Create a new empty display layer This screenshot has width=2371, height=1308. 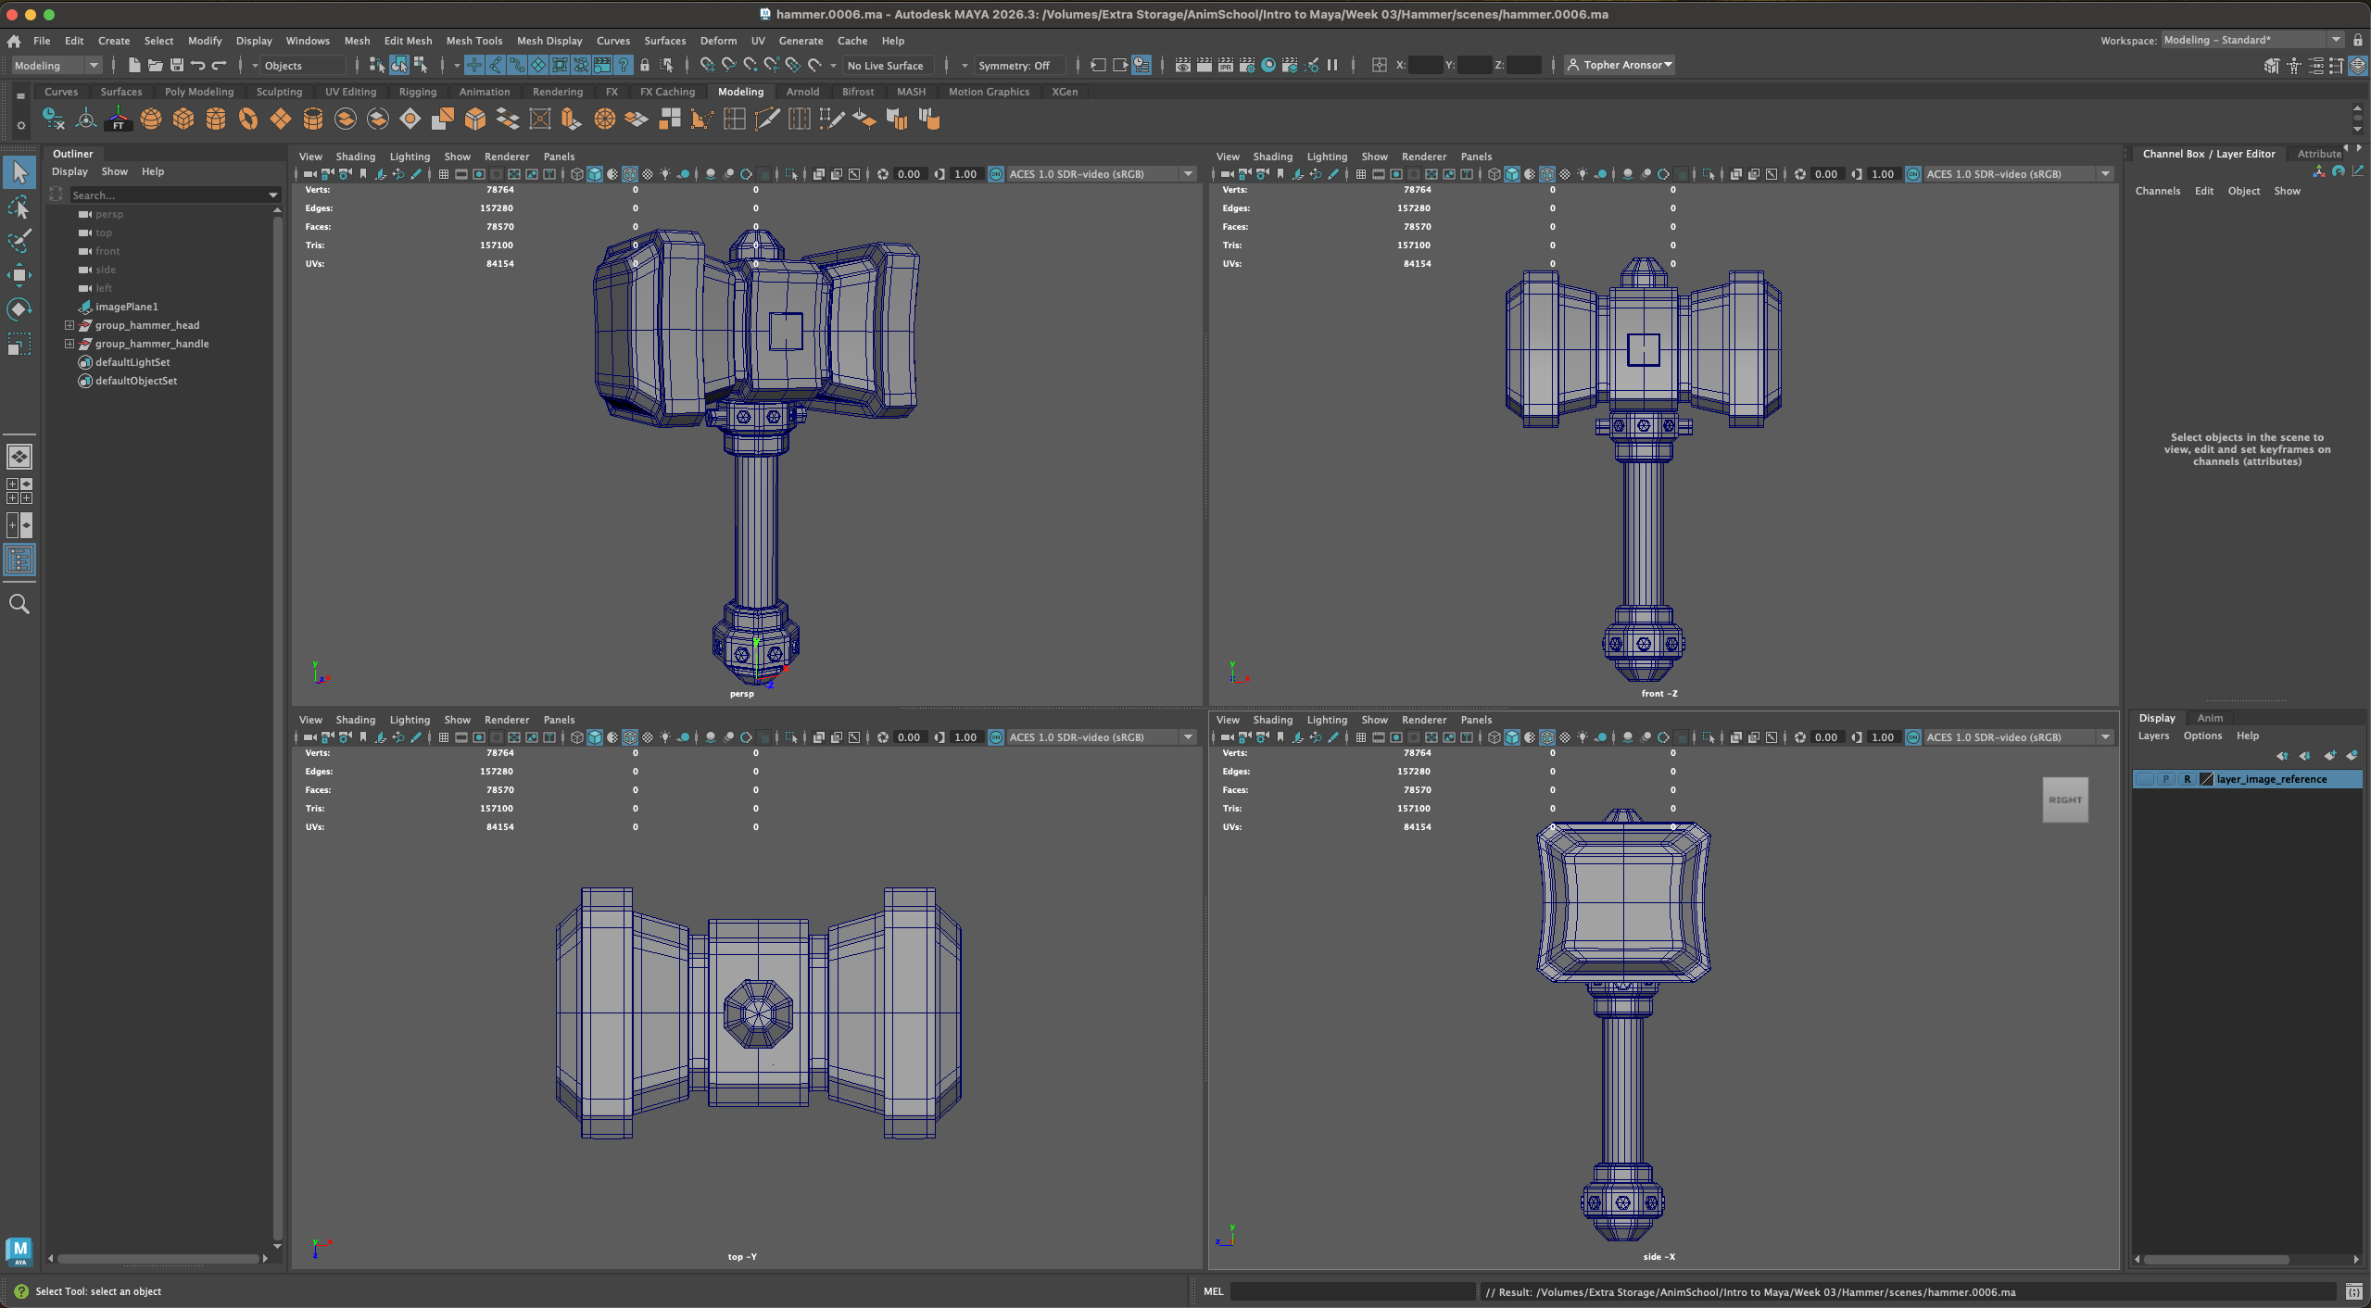click(x=2329, y=756)
